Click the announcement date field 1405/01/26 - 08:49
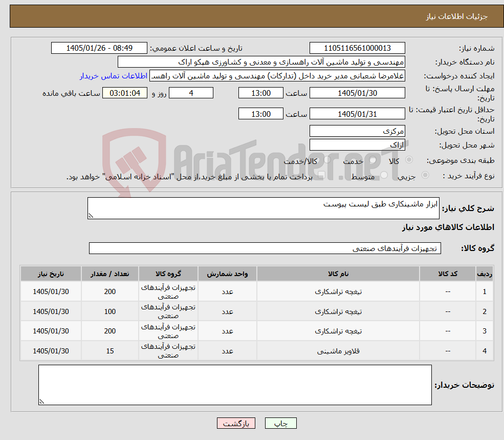 point(99,48)
